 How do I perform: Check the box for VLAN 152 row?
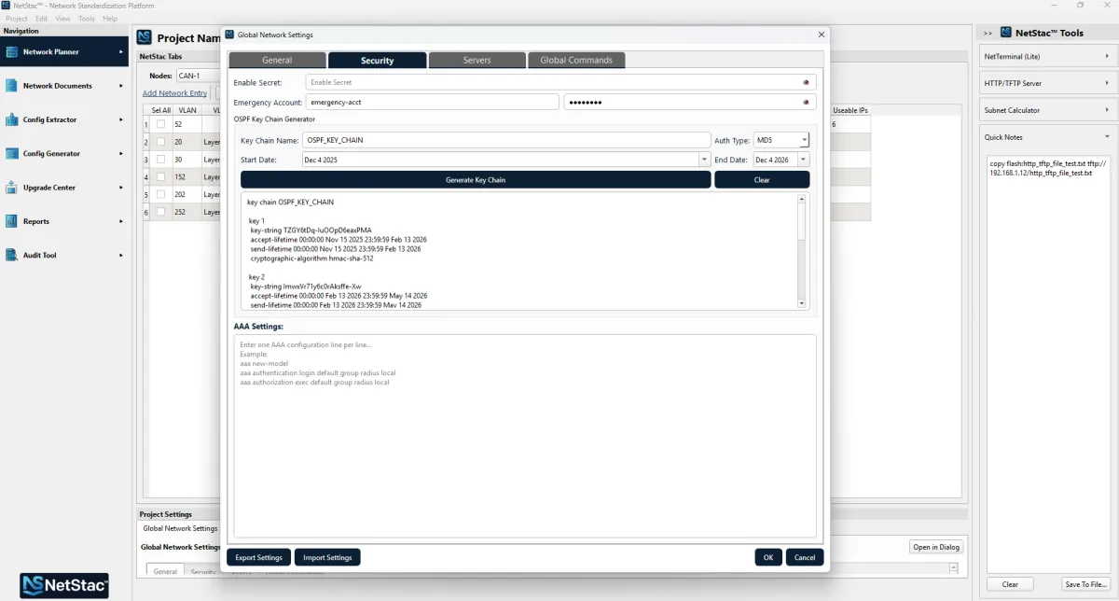(161, 177)
